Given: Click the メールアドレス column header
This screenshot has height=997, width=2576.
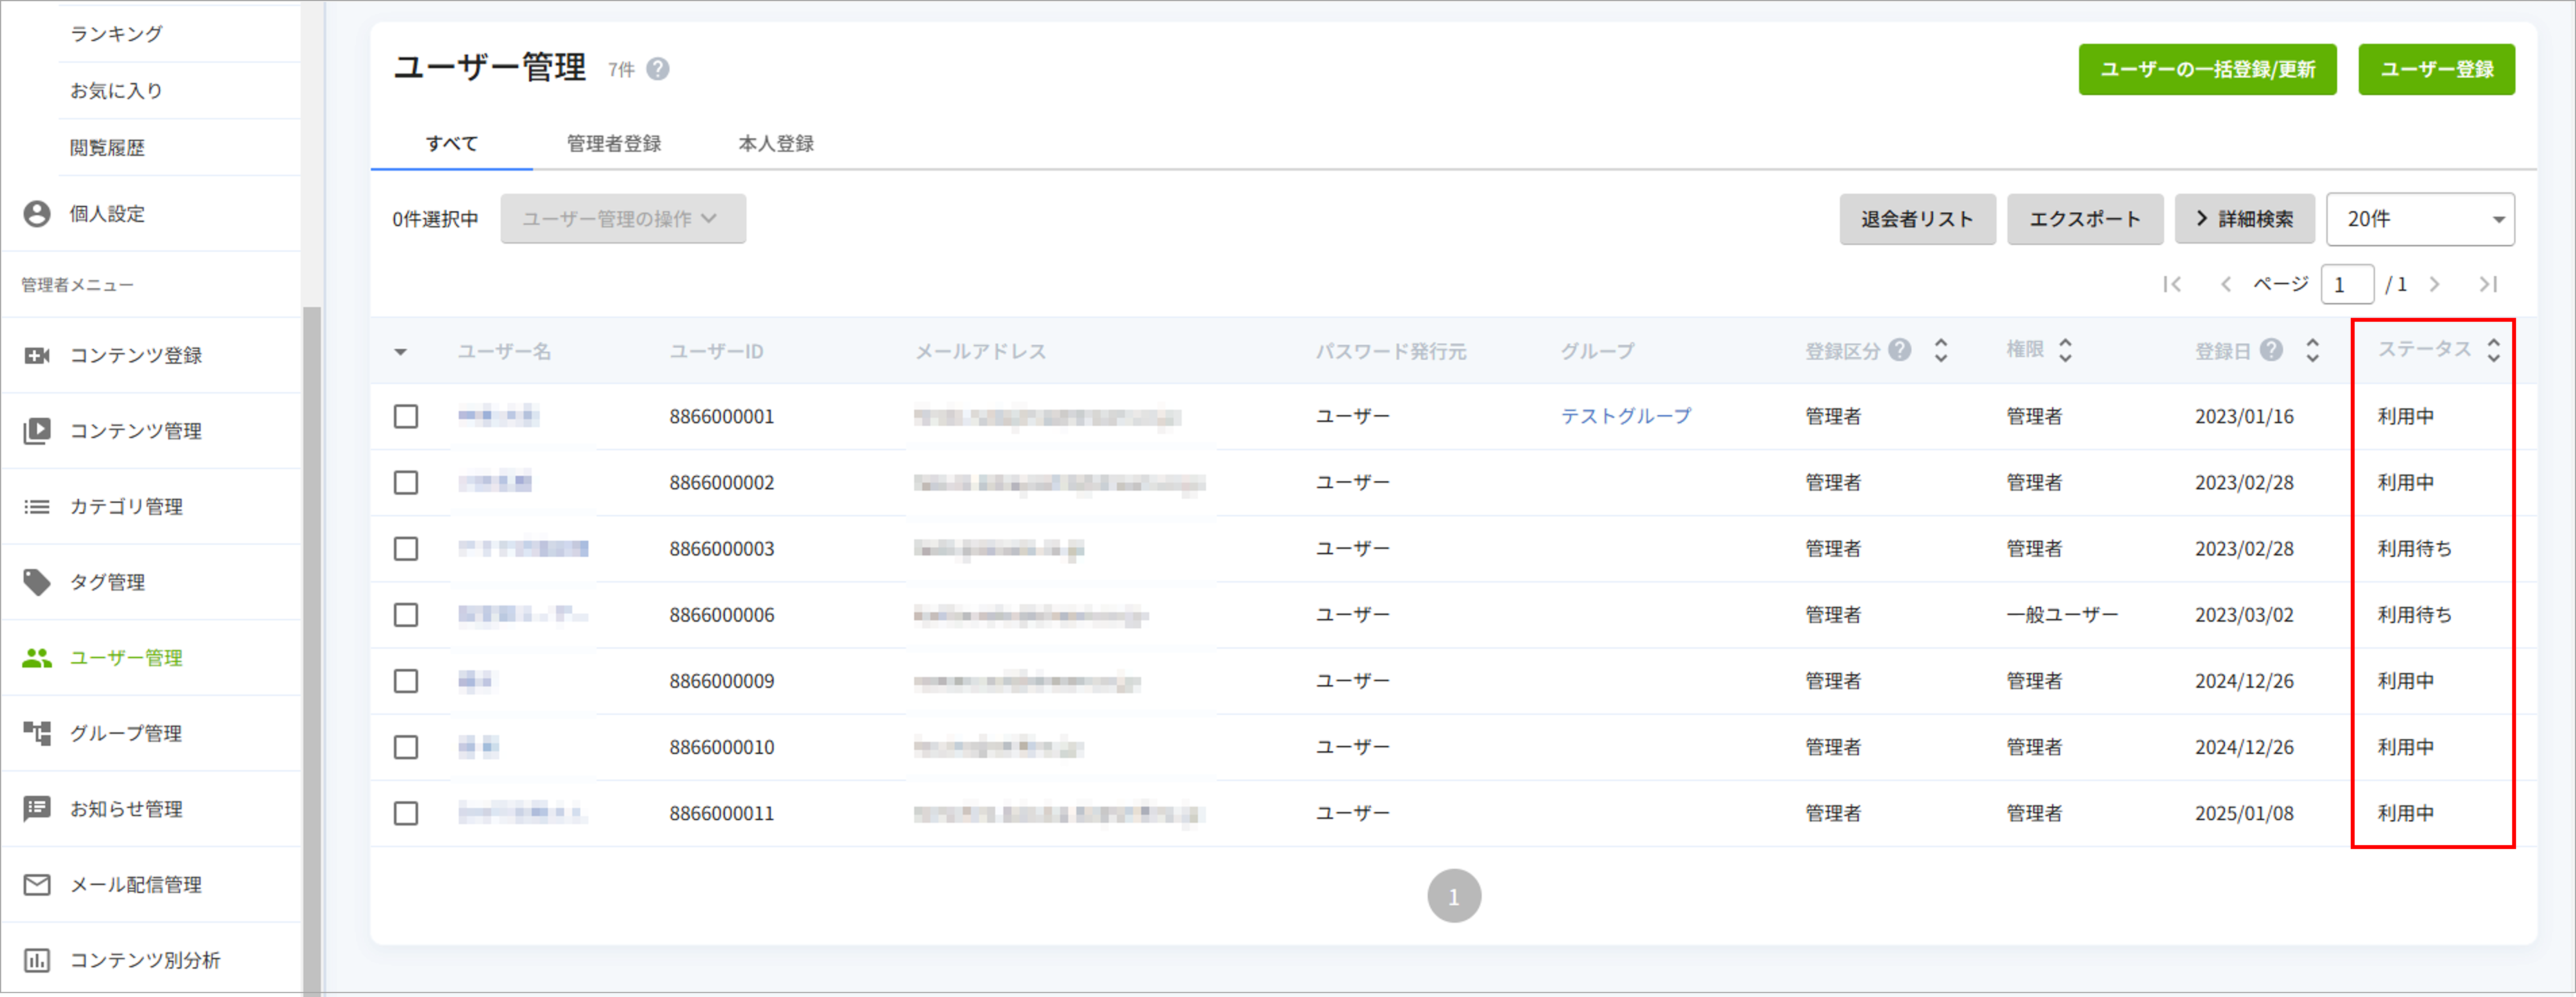Looking at the screenshot, I should (x=981, y=352).
